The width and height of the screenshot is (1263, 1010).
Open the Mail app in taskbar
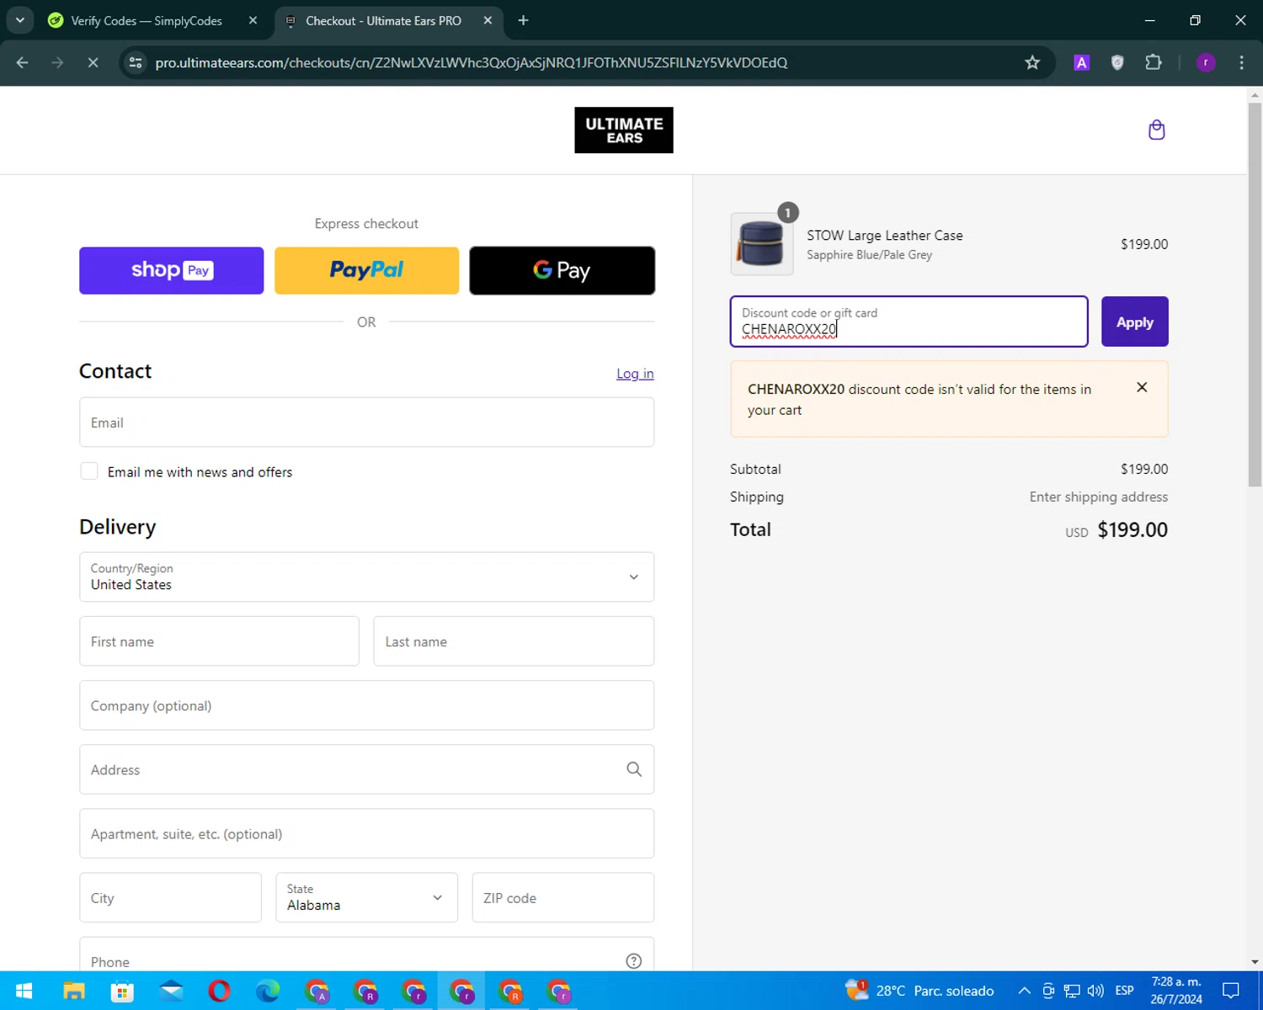pyautogui.click(x=171, y=991)
